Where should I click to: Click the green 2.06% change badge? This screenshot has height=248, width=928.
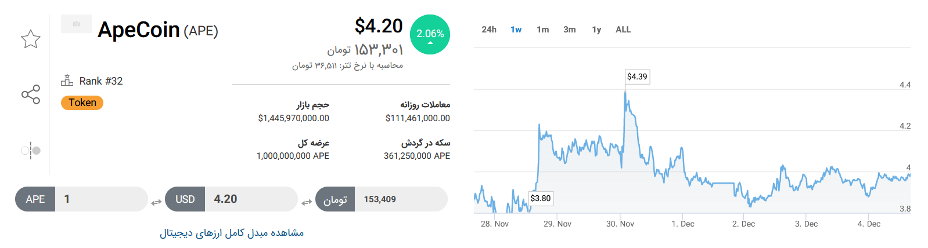tap(430, 34)
